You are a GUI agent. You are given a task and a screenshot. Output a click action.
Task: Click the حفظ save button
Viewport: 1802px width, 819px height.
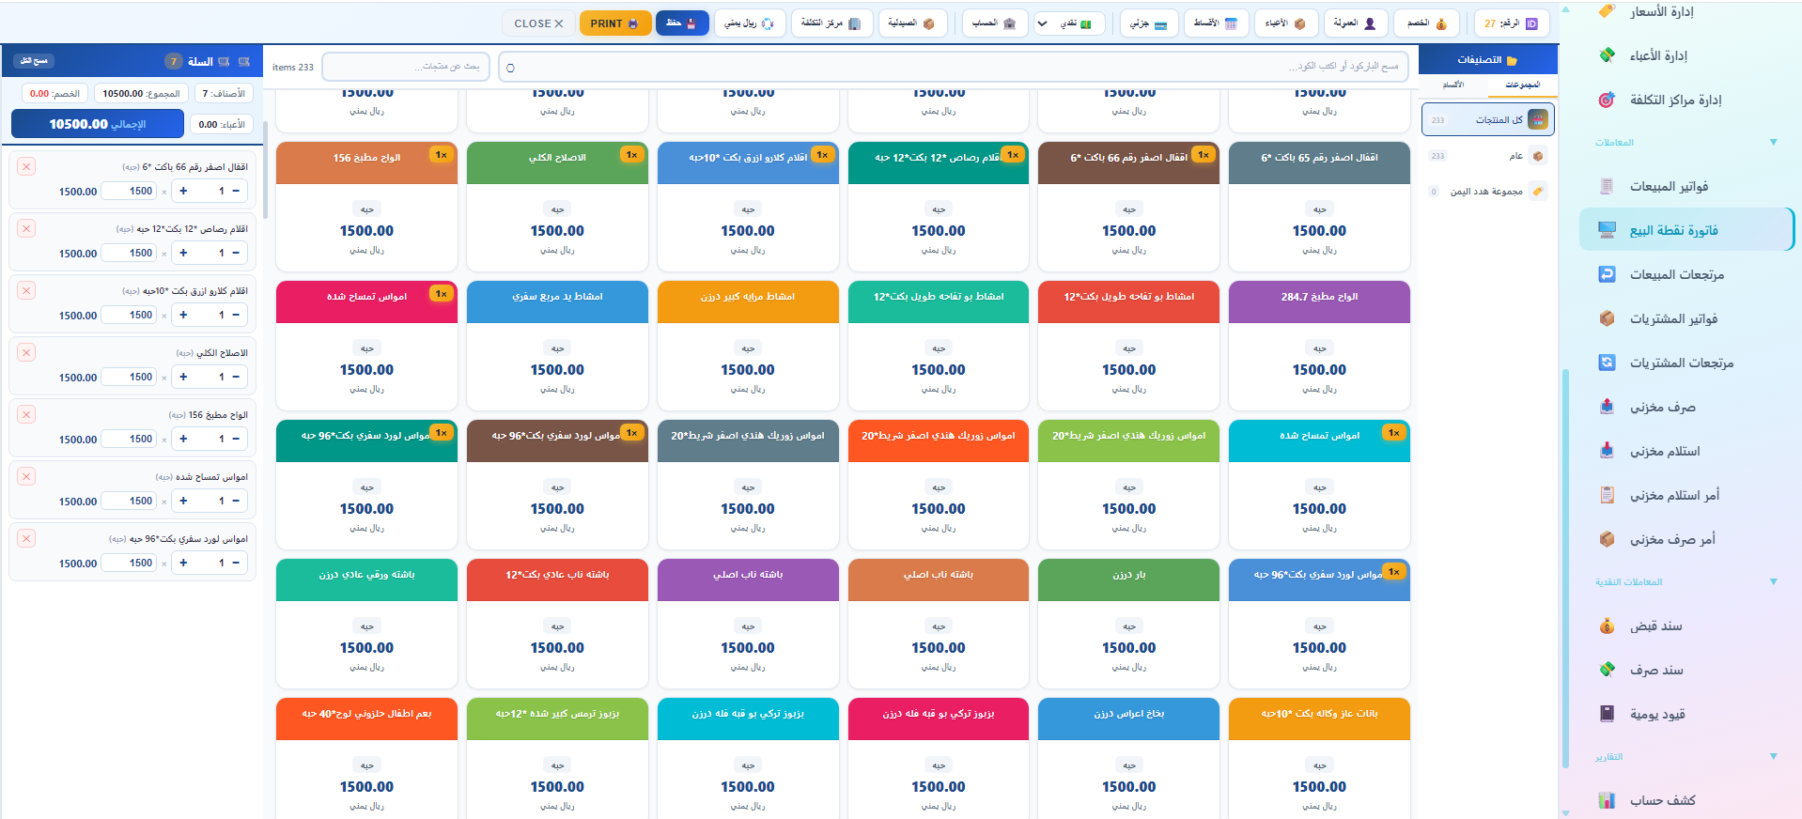(x=681, y=23)
